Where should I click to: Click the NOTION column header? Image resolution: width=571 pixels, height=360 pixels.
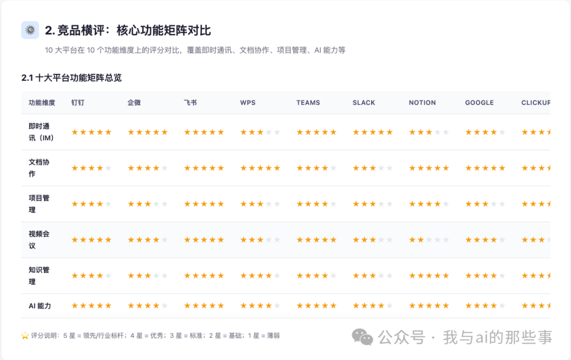pos(422,102)
